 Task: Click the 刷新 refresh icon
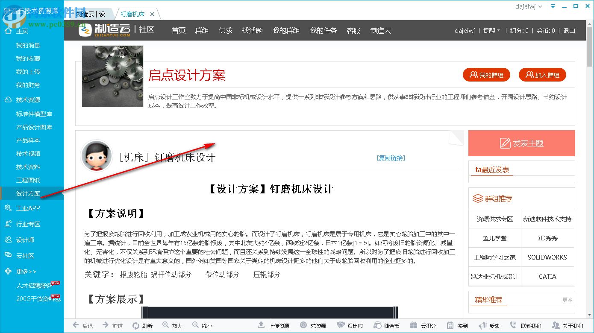pyautogui.click(x=136, y=325)
